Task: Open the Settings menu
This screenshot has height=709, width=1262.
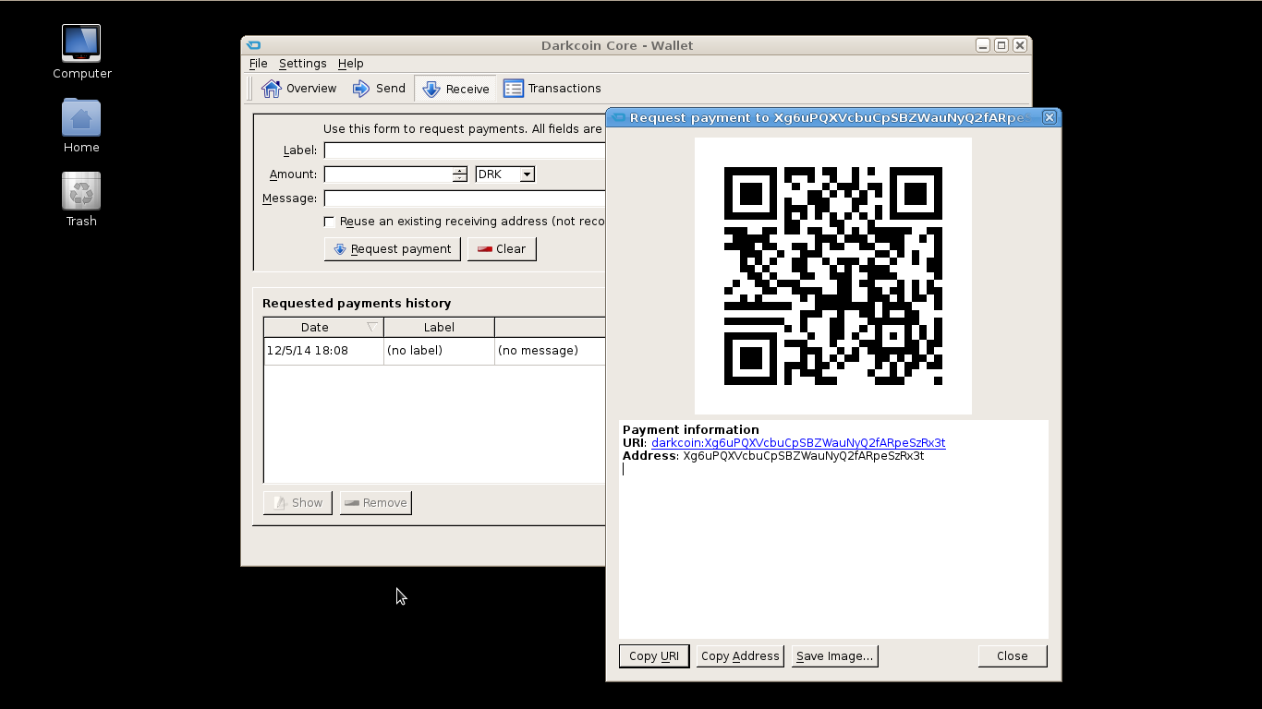Action: coord(302,64)
